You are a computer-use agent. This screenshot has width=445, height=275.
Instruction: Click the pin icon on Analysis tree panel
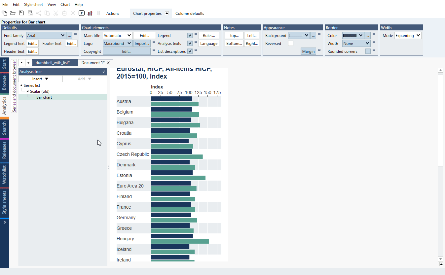point(103,71)
